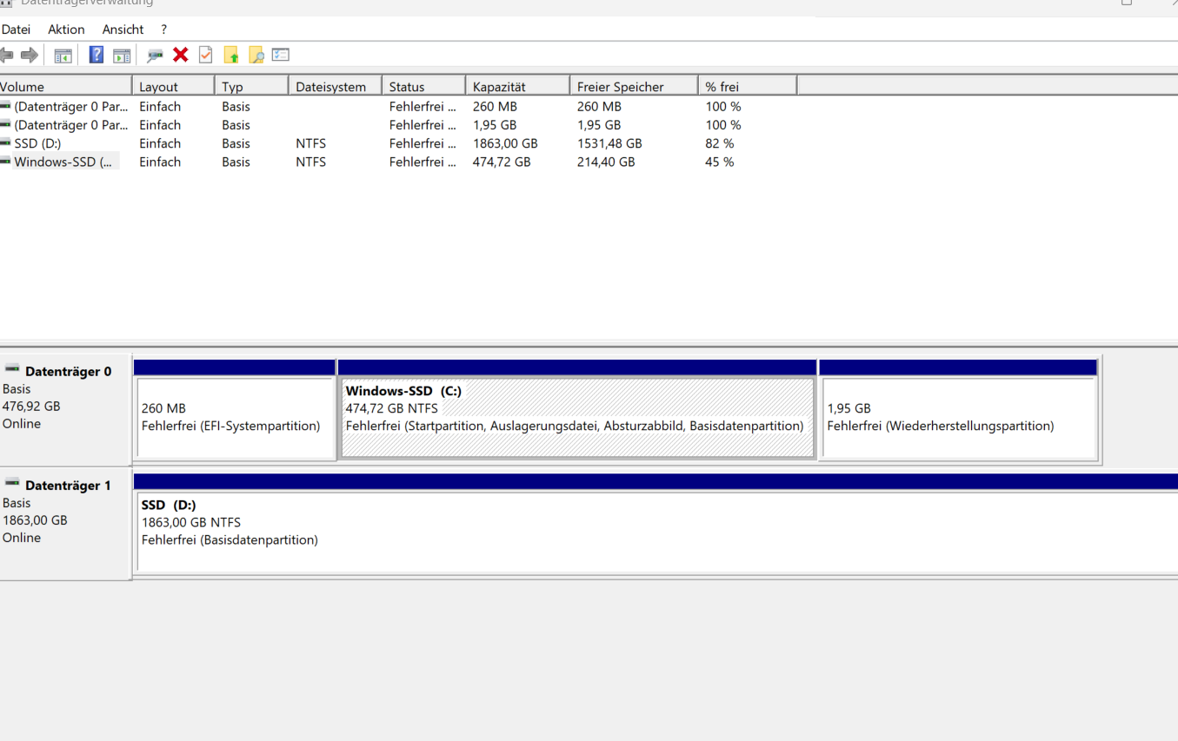The width and height of the screenshot is (1178, 741).
Task: Click the yellow page magnifier icon
Action: [256, 56]
